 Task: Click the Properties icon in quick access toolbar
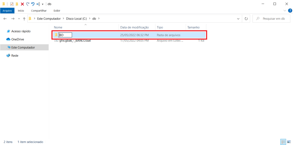(12, 4)
